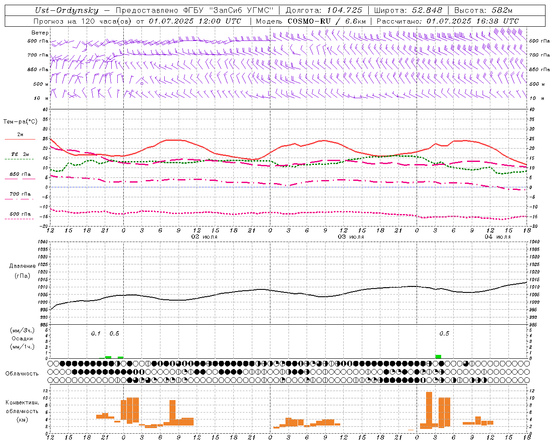The height and width of the screenshot is (441, 552).
Task: Click "1040" at top of left pressure axis
Action: 42,242
